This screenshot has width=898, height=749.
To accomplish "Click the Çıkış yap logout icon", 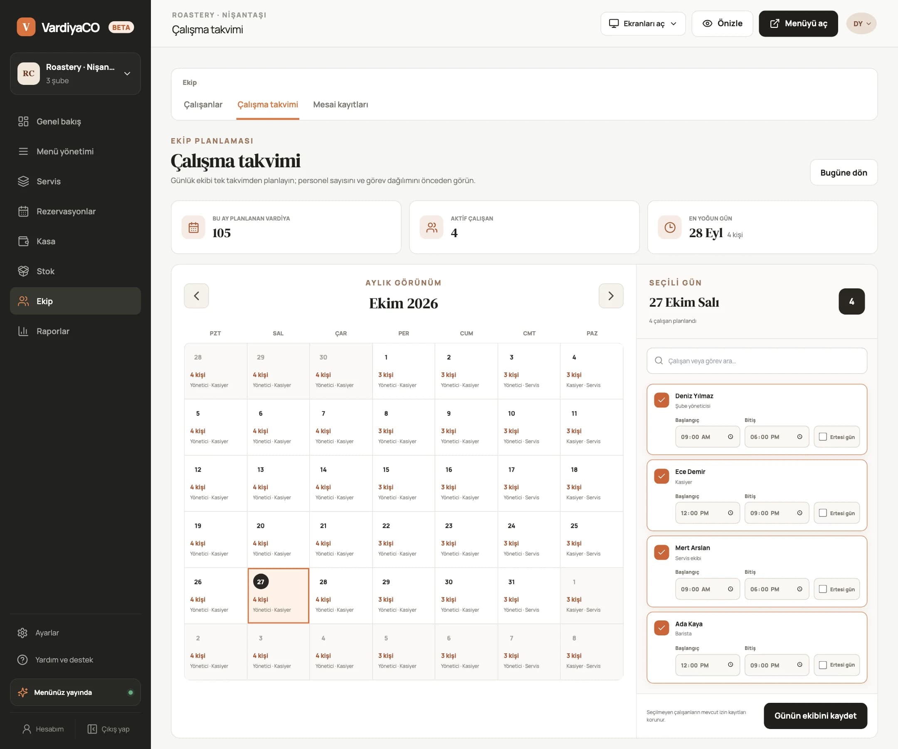I will (x=92, y=729).
